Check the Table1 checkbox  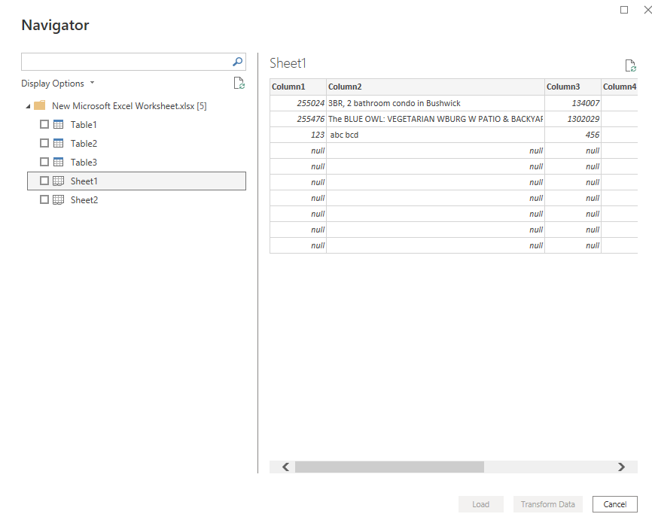click(44, 124)
